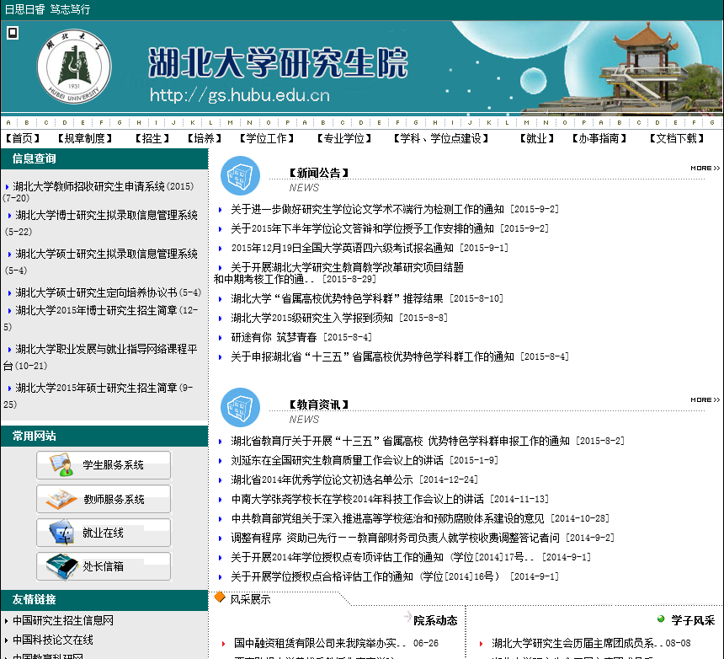Open 湖北省2014年优秀学位论文初选名单公示 article

322,480
